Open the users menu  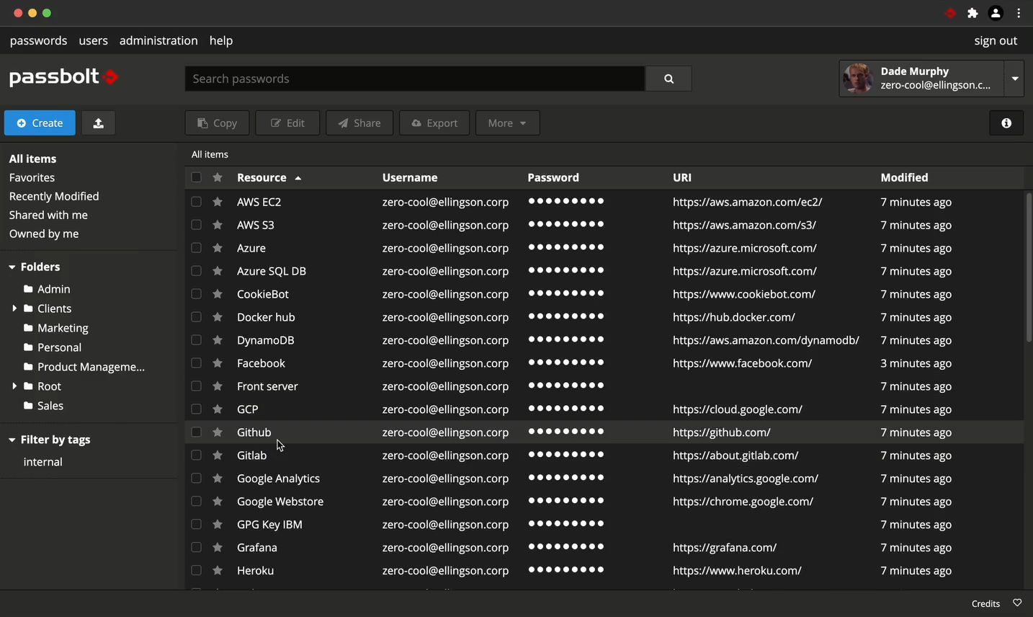[93, 40]
